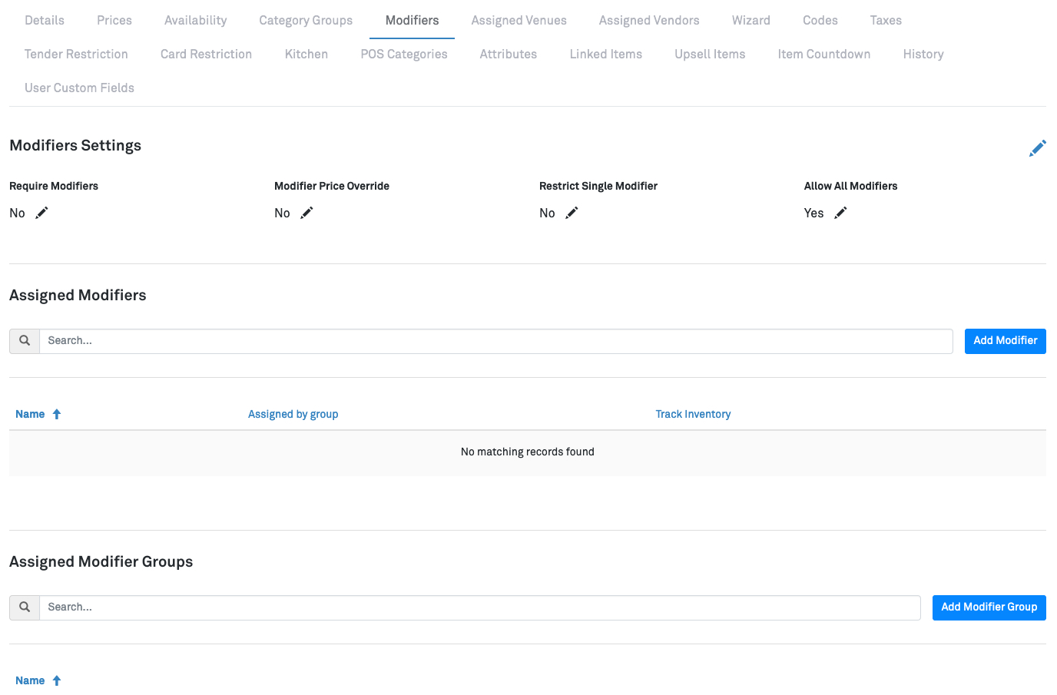Go to the Kitchen tab

tap(306, 55)
